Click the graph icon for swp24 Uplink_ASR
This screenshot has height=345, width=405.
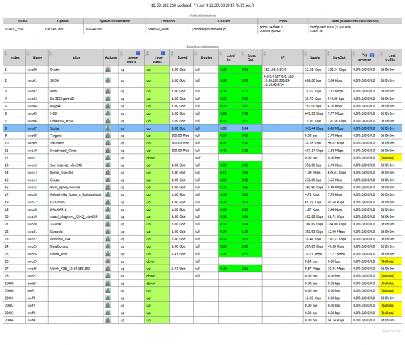pyautogui.click(x=107, y=254)
